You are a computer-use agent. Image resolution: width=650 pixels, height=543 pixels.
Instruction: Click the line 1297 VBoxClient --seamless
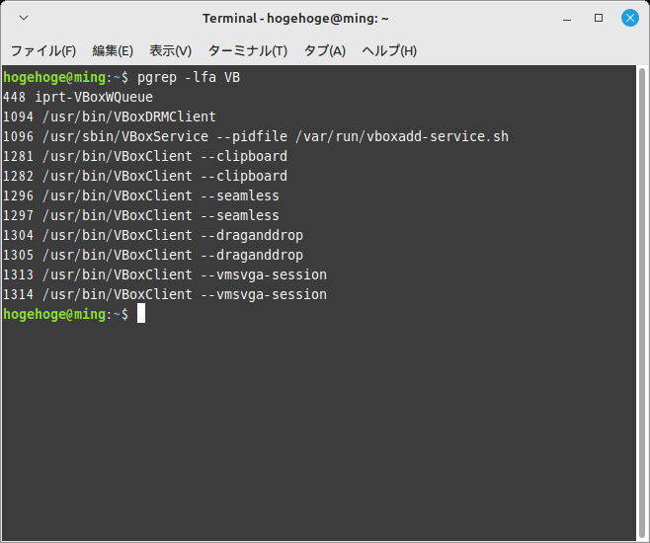(141, 216)
